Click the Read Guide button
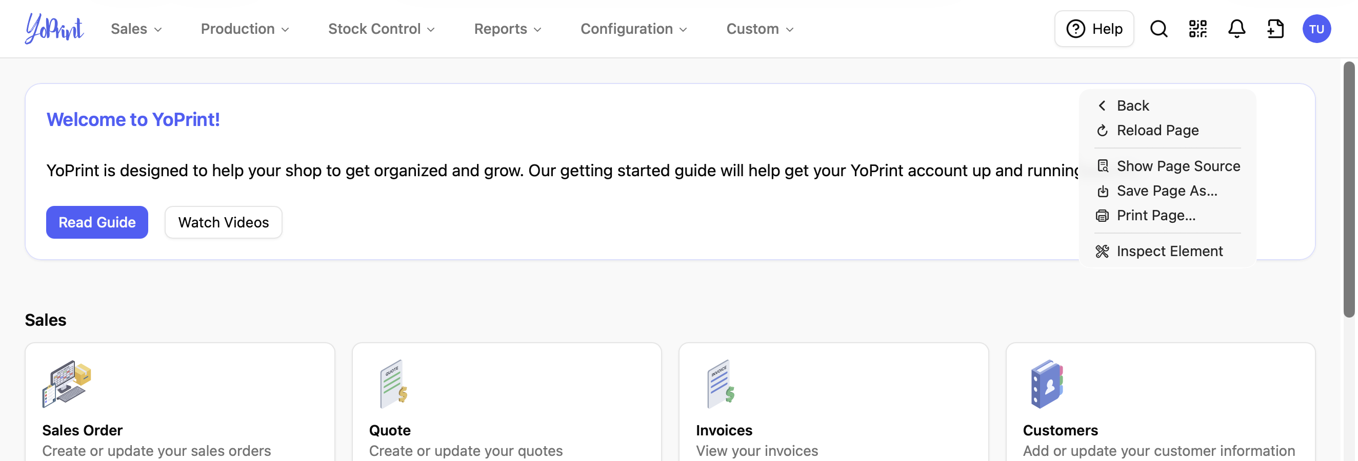This screenshot has width=1358, height=461. point(97,223)
